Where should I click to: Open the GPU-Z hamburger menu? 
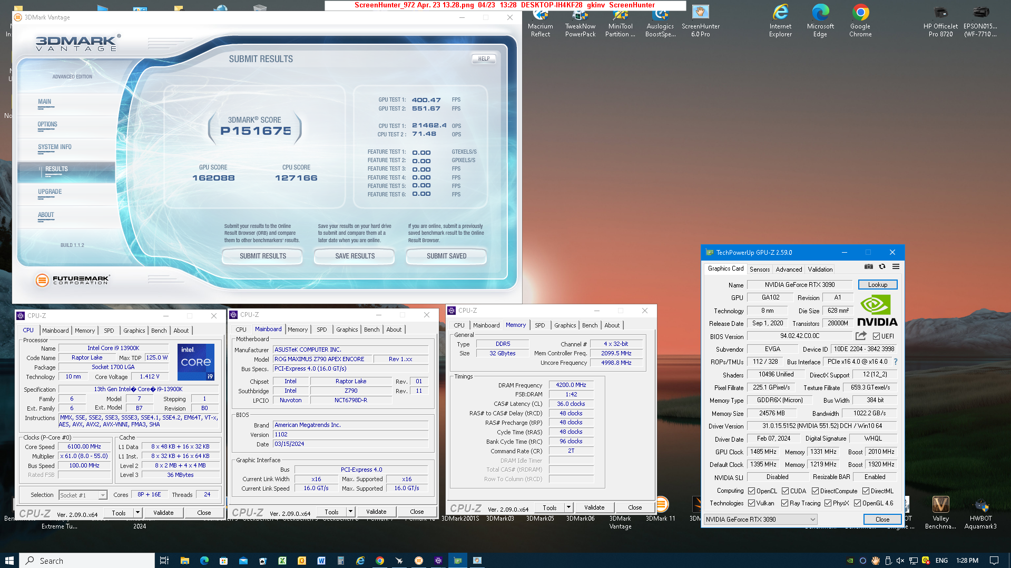pos(896,267)
